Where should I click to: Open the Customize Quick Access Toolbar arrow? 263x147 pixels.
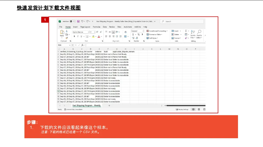[93, 21]
